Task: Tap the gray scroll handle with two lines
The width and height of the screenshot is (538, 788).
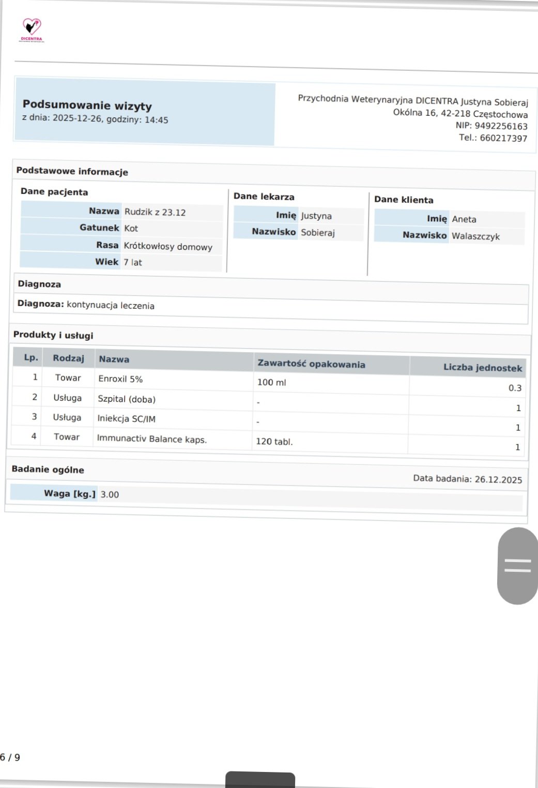Action: pos(517,566)
